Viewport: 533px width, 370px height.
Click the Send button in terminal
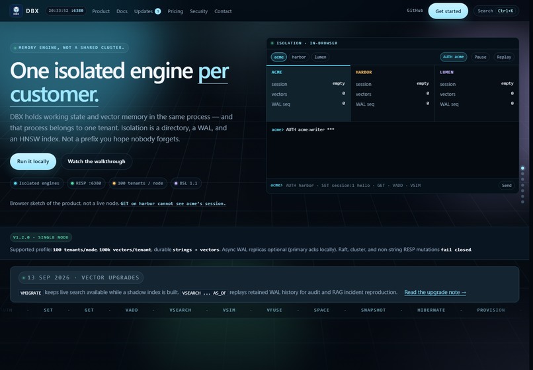(507, 186)
